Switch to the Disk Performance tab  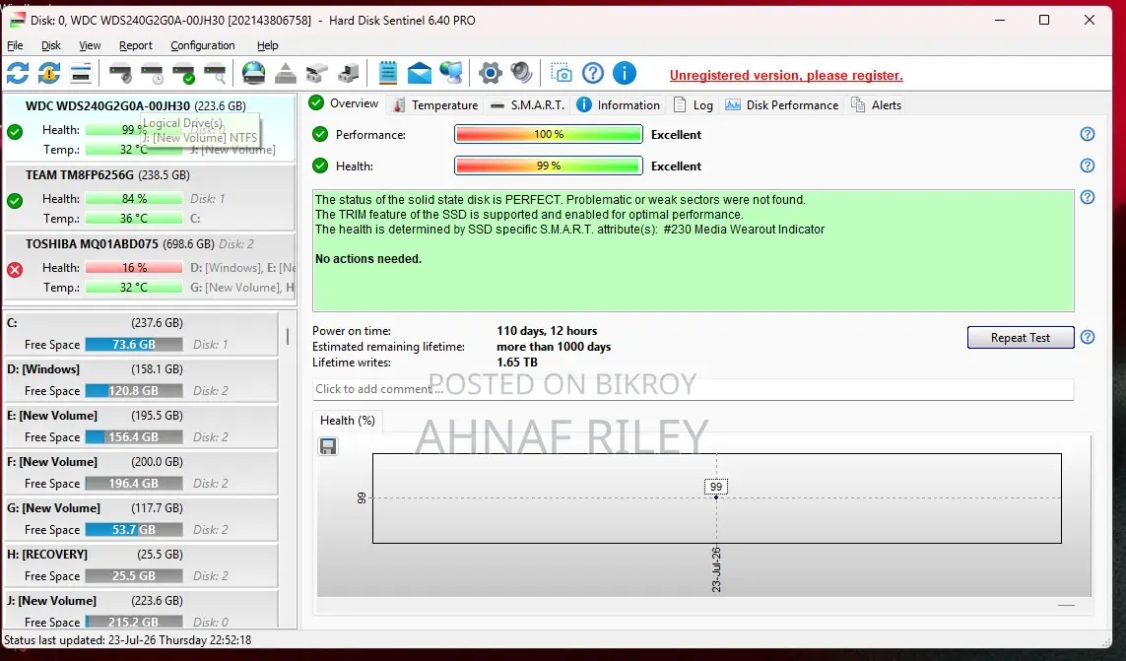click(782, 104)
